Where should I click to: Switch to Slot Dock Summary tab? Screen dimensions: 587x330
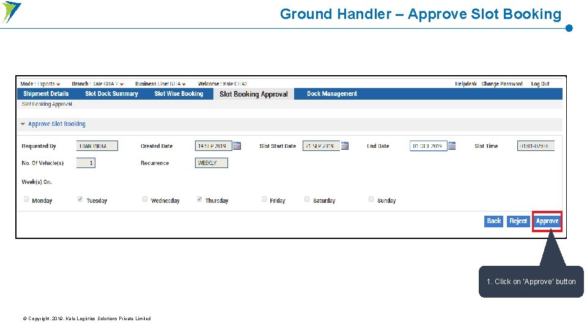[111, 94]
